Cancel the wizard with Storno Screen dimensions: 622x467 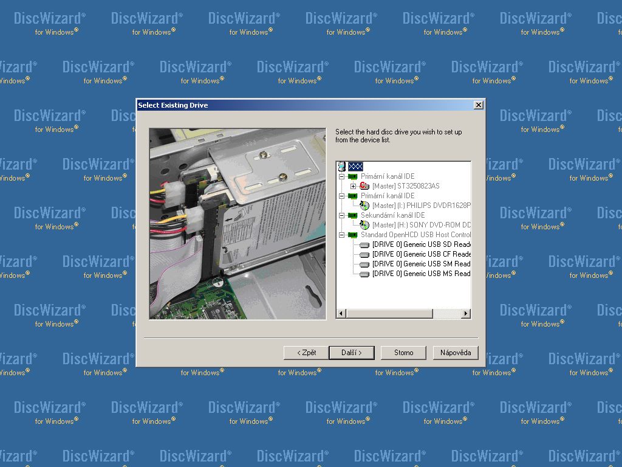coord(403,353)
